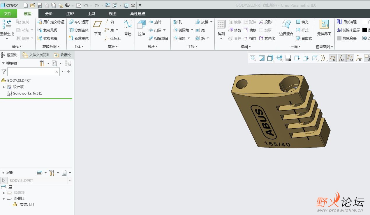Click User-Defined Feature (用户定义特征)

(51, 22)
